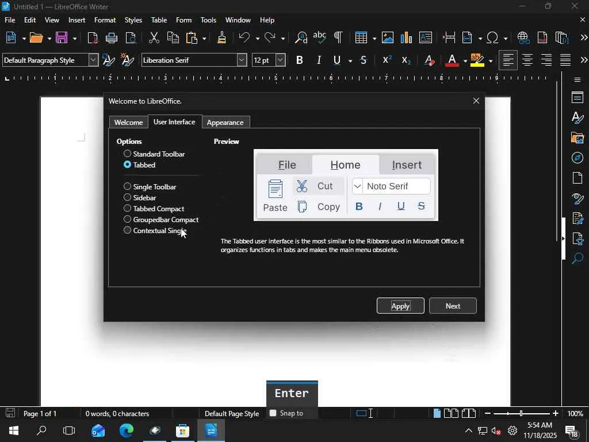Open the Tools menu

208,20
